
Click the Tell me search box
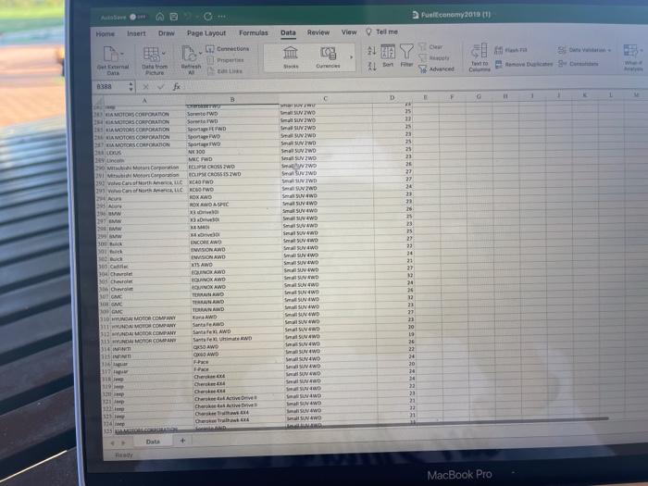click(381, 31)
